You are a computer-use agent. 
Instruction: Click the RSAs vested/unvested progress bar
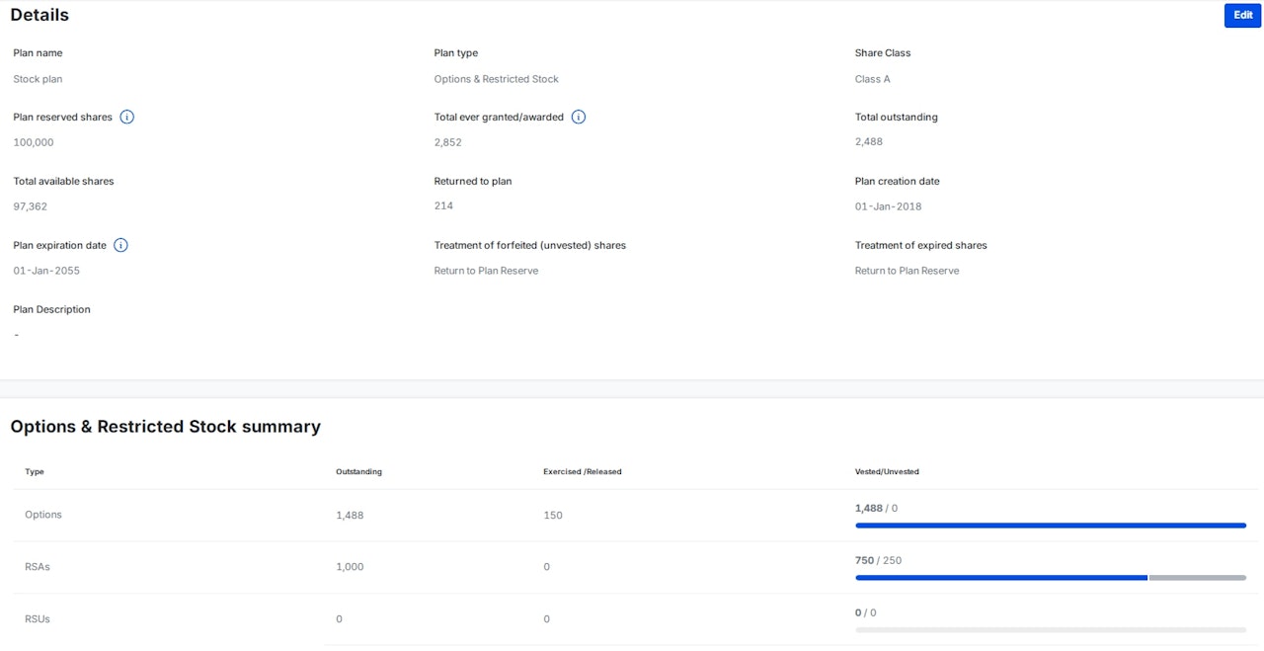(x=1050, y=577)
